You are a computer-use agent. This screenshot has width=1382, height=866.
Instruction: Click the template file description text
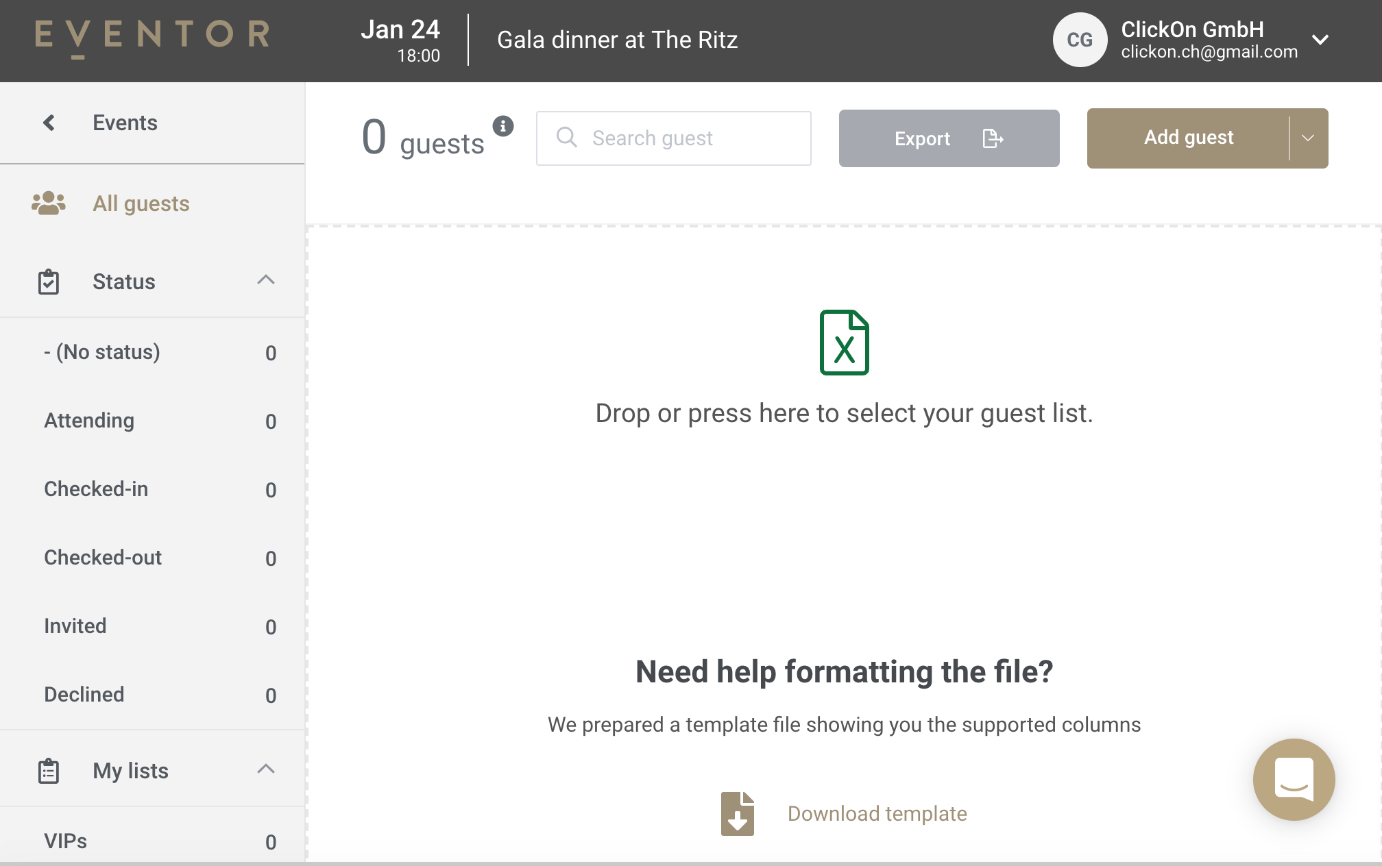click(x=844, y=725)
